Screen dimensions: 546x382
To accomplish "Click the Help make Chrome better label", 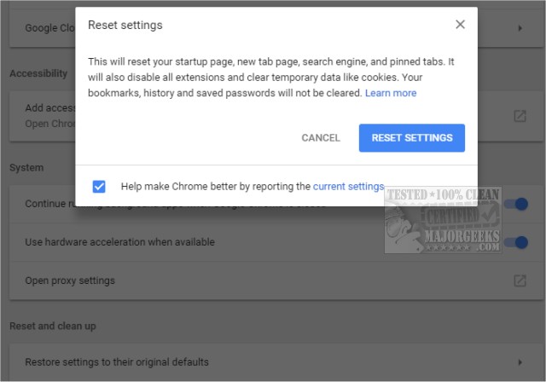I will pos(215,187).
